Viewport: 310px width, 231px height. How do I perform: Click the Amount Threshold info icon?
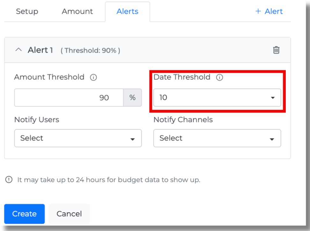93,78
